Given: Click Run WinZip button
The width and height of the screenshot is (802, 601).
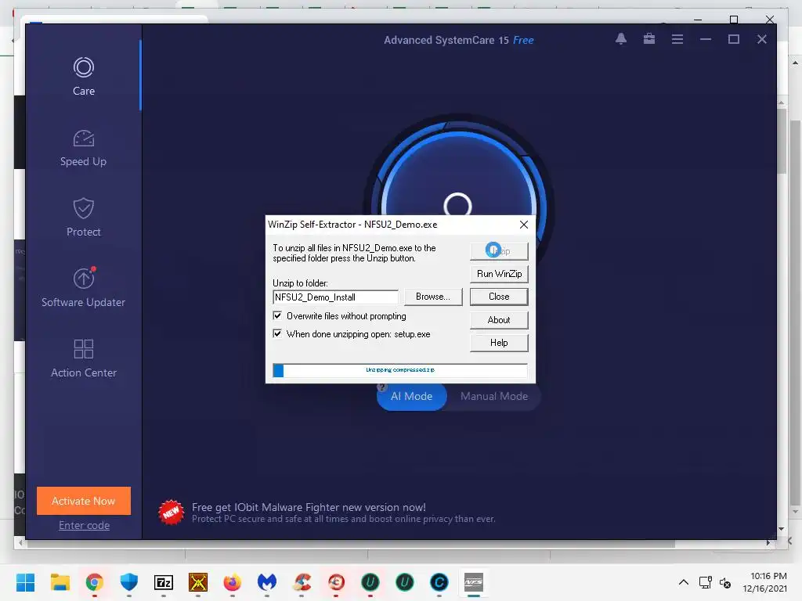Looking at the screenshot, I should [x=499, y=274].
